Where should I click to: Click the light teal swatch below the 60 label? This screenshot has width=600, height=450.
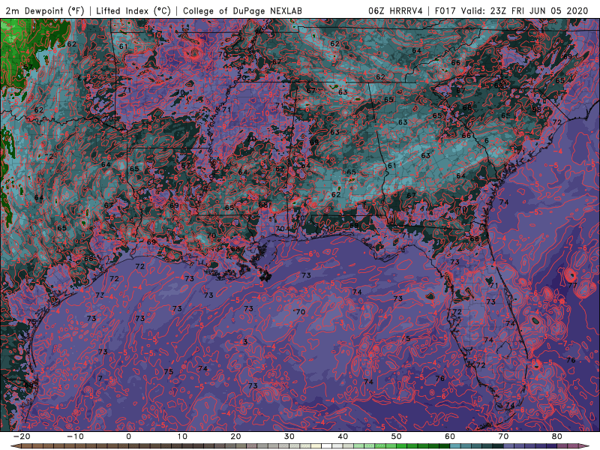click(x=455, y=446)
